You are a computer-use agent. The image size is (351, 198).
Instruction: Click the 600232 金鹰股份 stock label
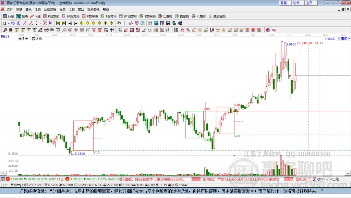tap(337, 39)
